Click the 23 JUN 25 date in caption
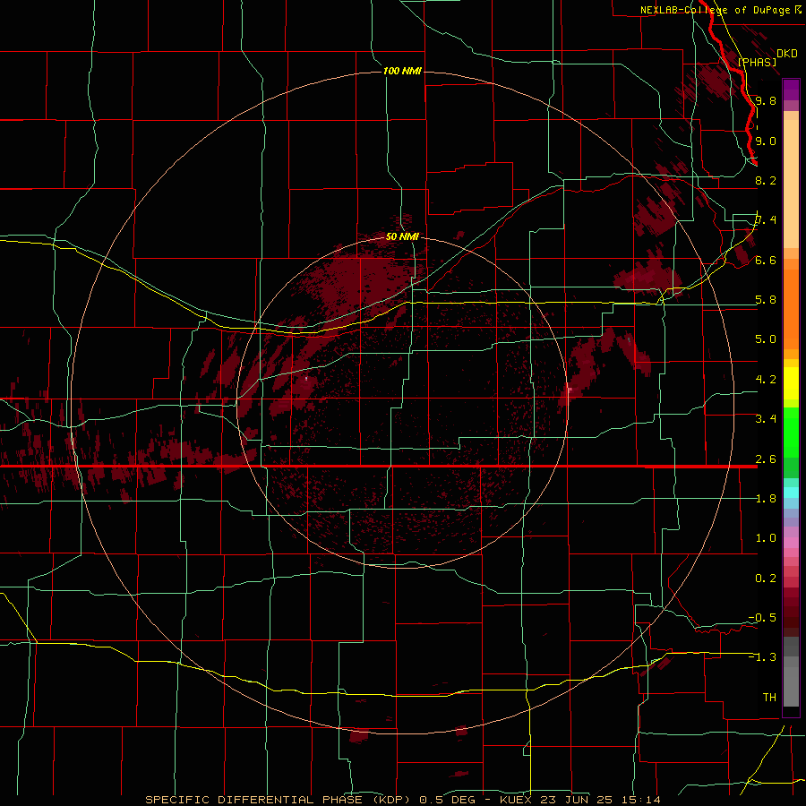Screen dimensions: 806x806 click(x=574, y=800)
